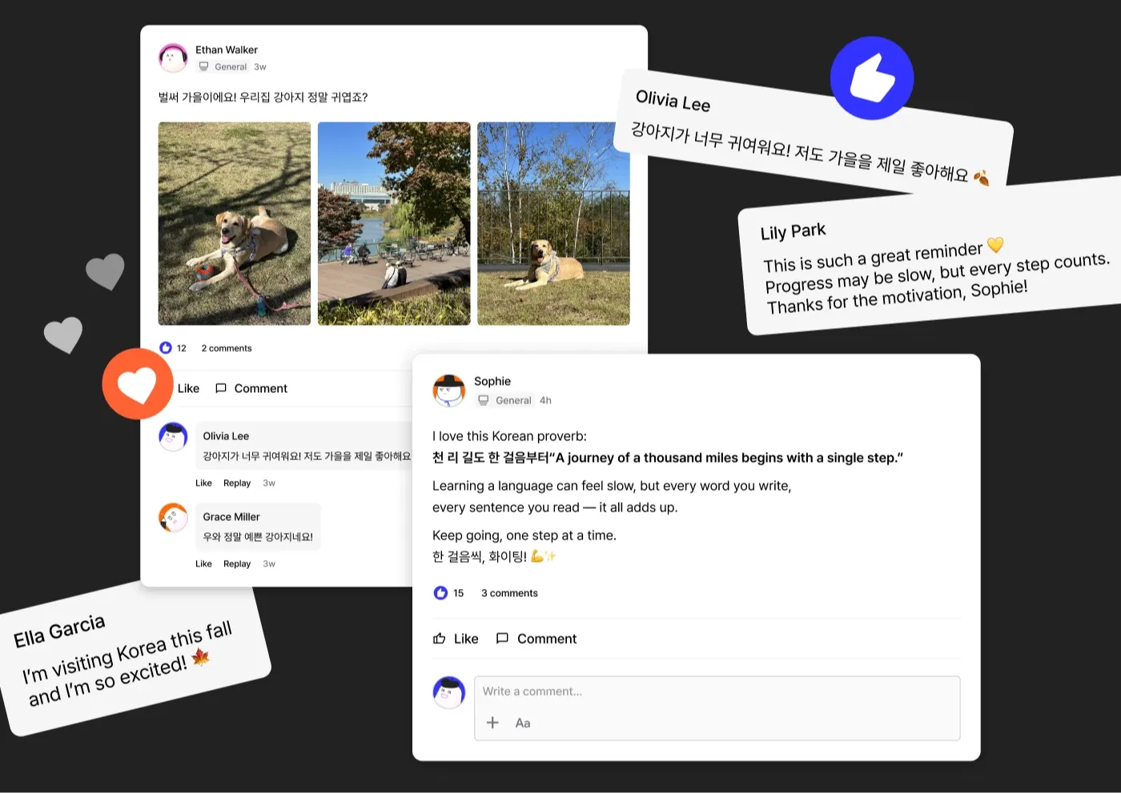Reply to Grace Miller's comment

[x=237, y=564]
